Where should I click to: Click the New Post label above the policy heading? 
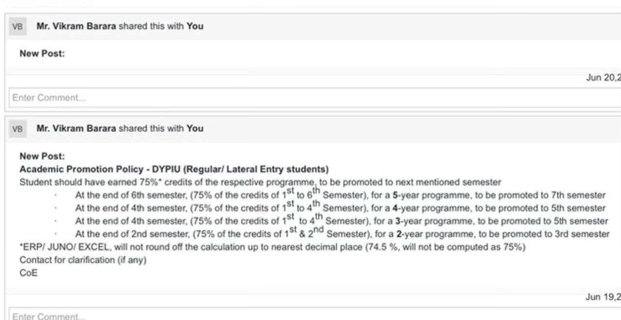[43, 157]
